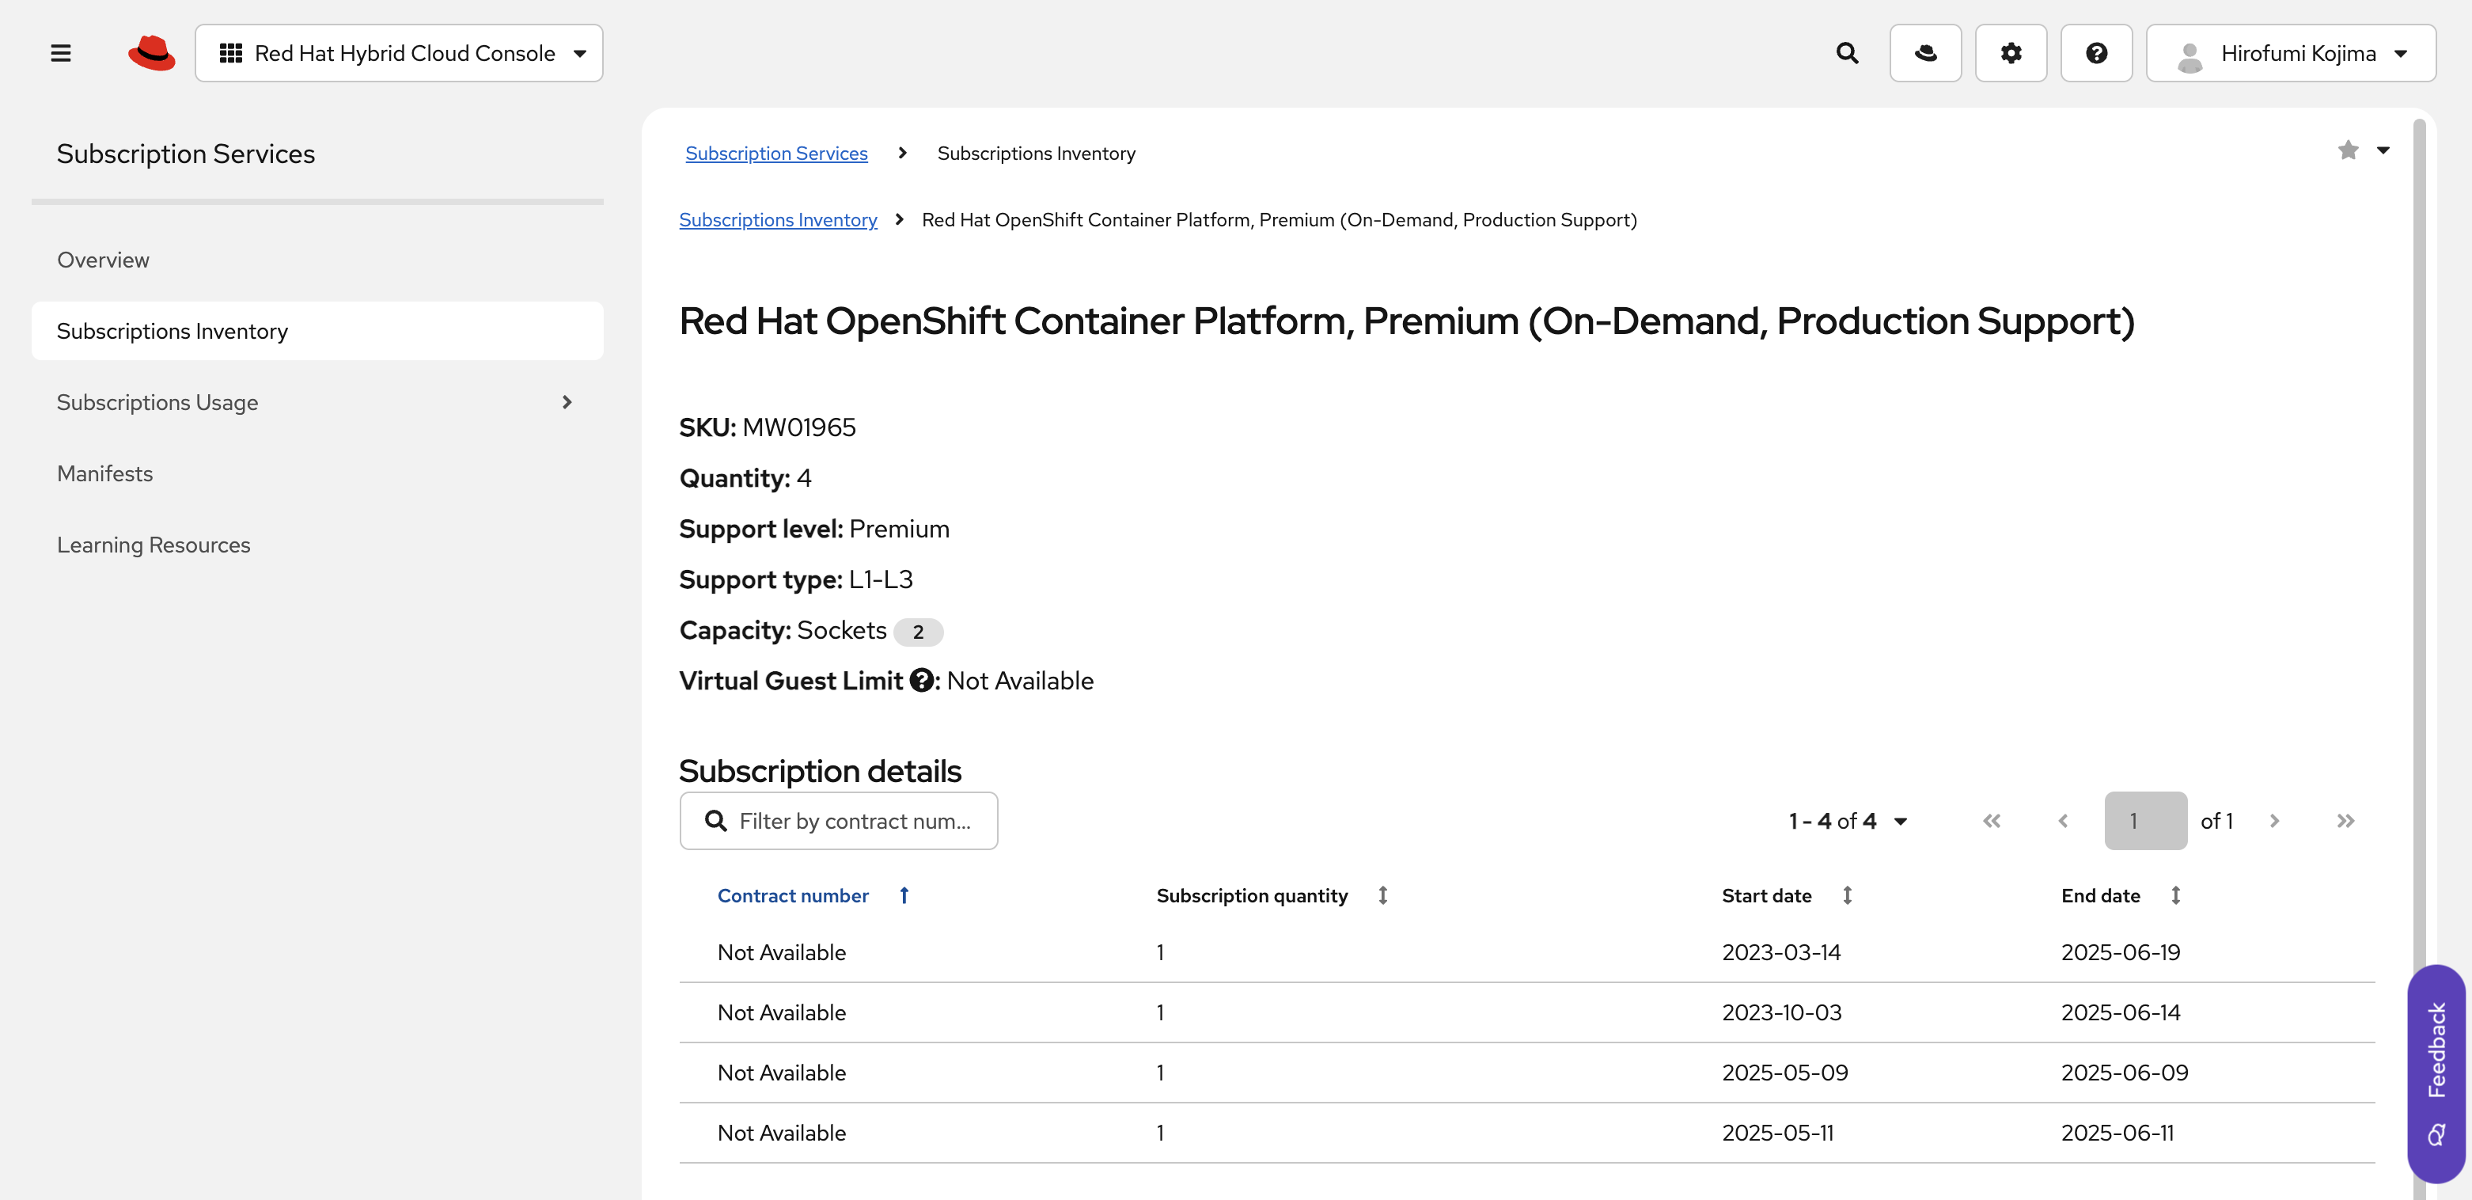
Task: Click the Subscription details heading
Action: tap(820, 771)
